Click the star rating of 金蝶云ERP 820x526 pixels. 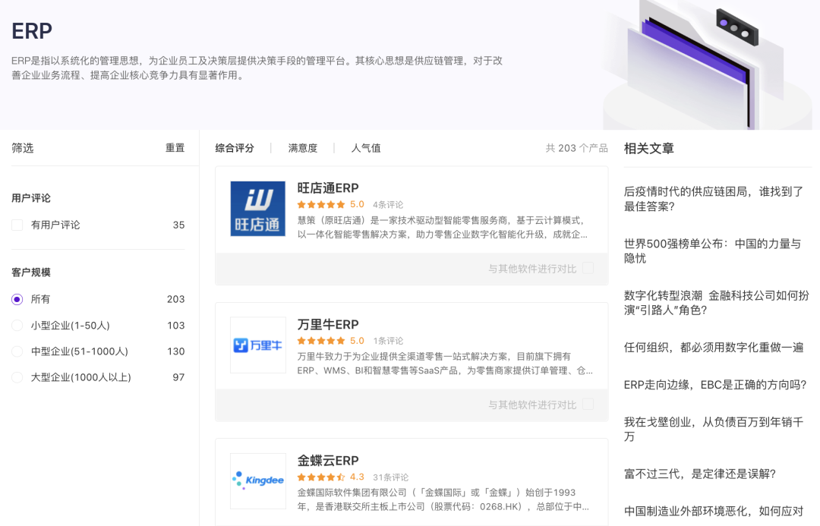click(321, 477)
